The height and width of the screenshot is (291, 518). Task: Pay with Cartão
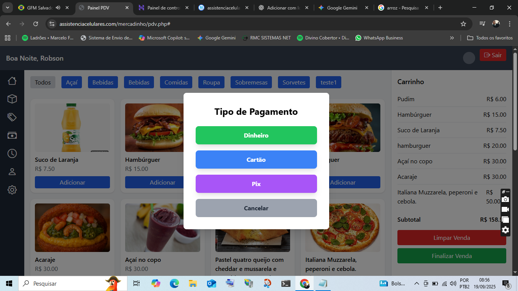tap(256, 160)
